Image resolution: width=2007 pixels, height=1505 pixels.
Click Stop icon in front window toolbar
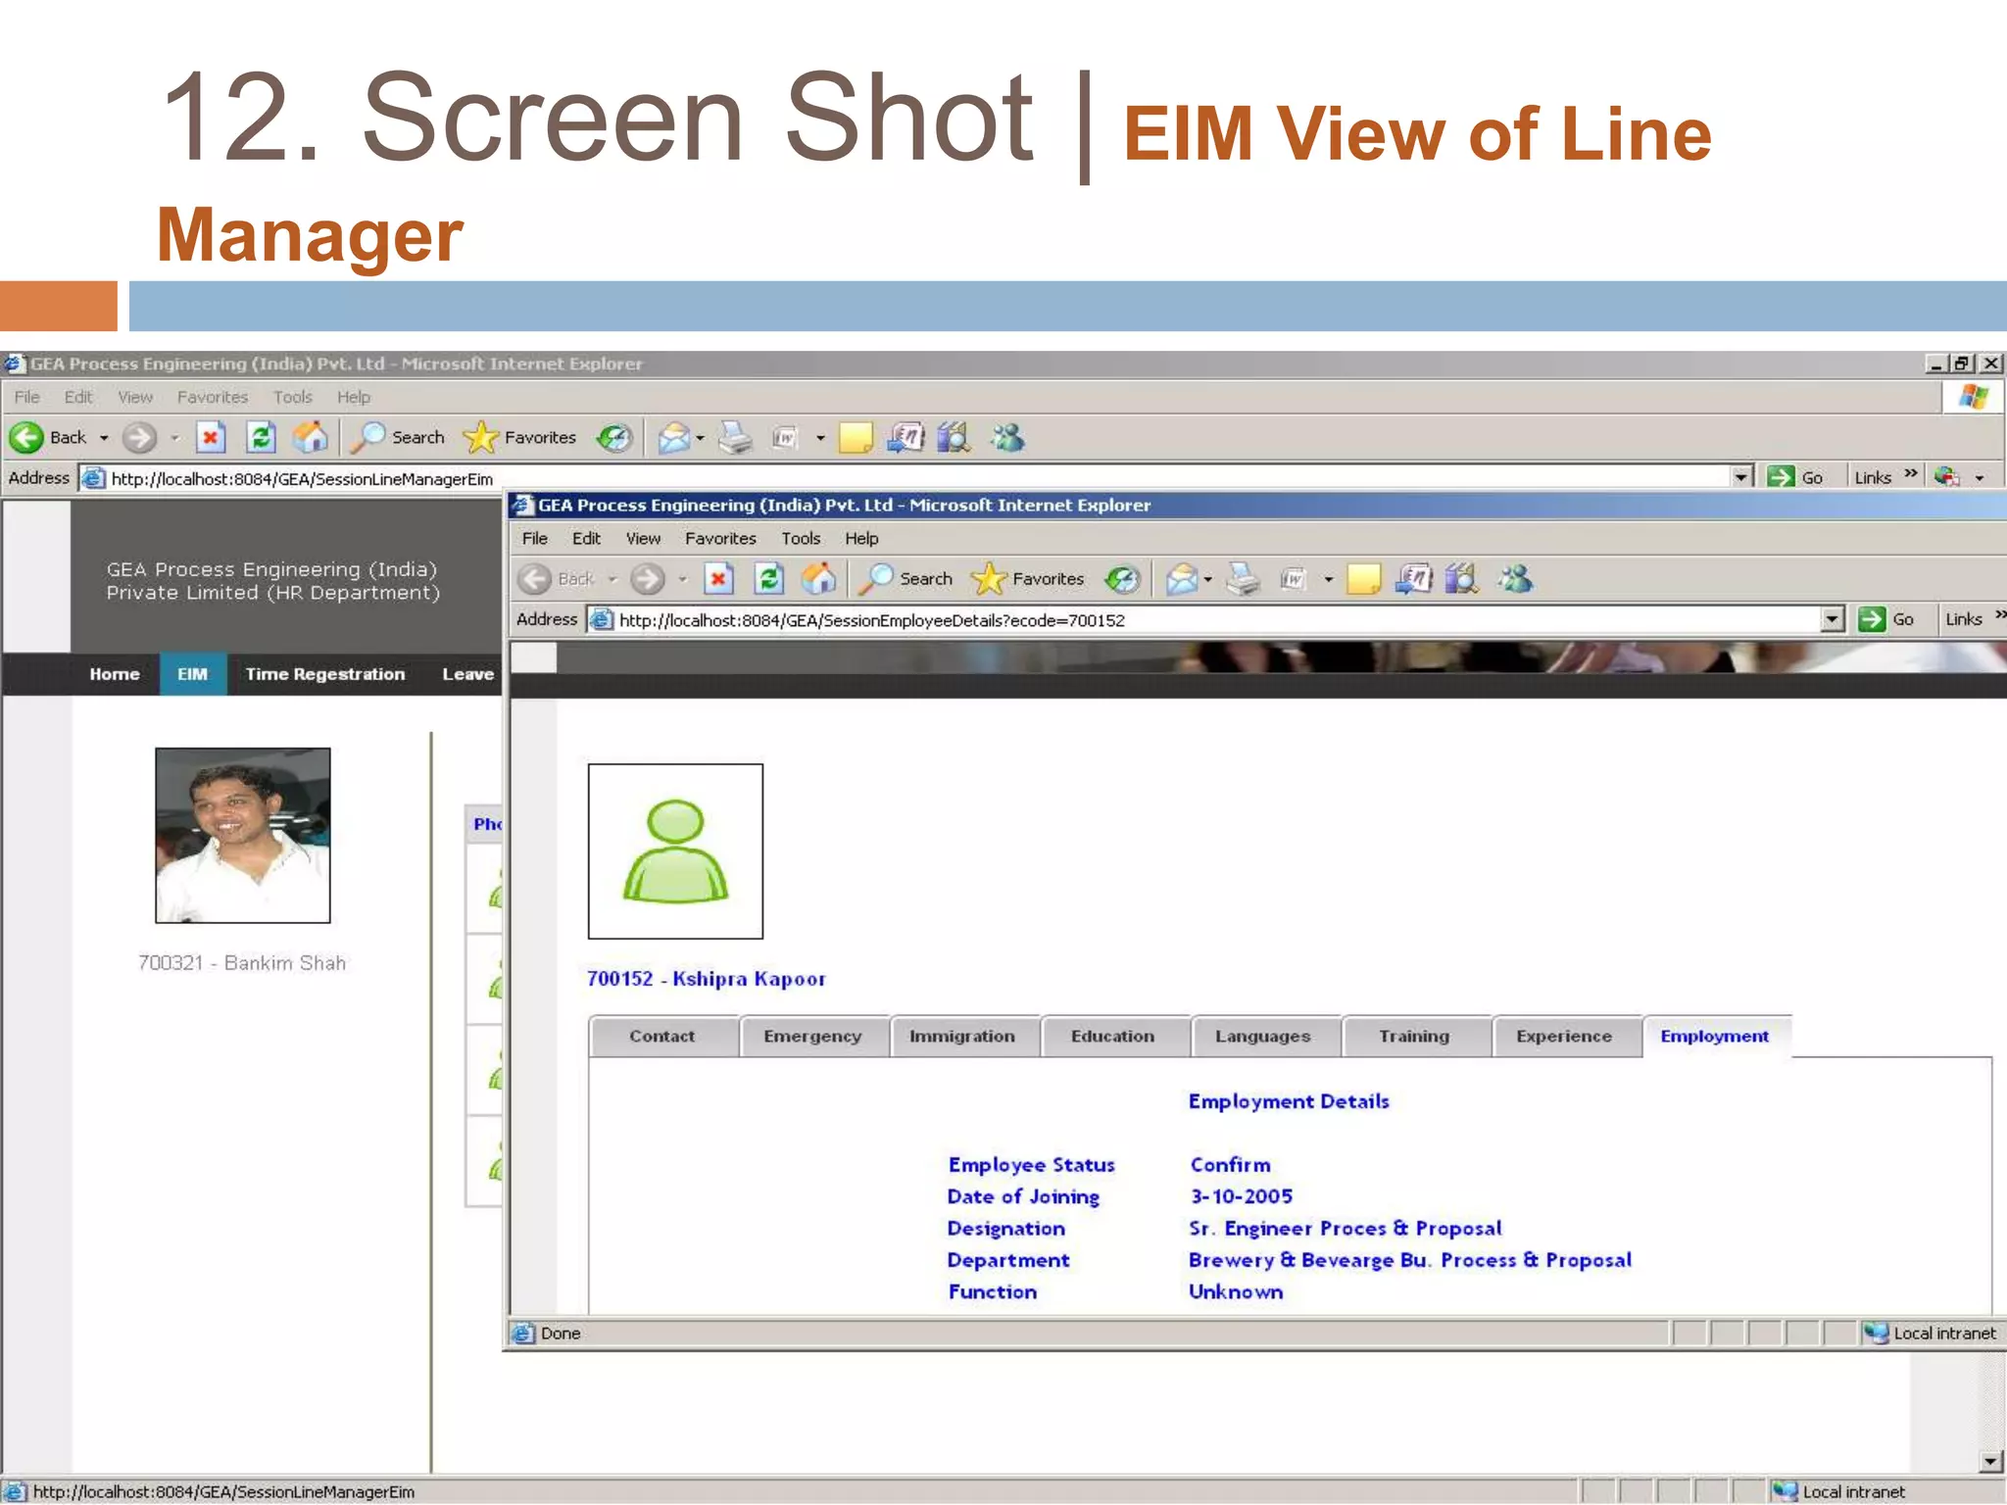tap(718, 579)
